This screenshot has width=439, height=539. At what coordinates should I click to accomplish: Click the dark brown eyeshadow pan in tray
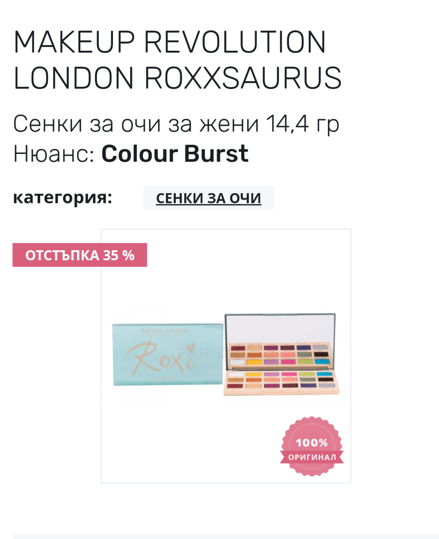[x=326, y=379]
